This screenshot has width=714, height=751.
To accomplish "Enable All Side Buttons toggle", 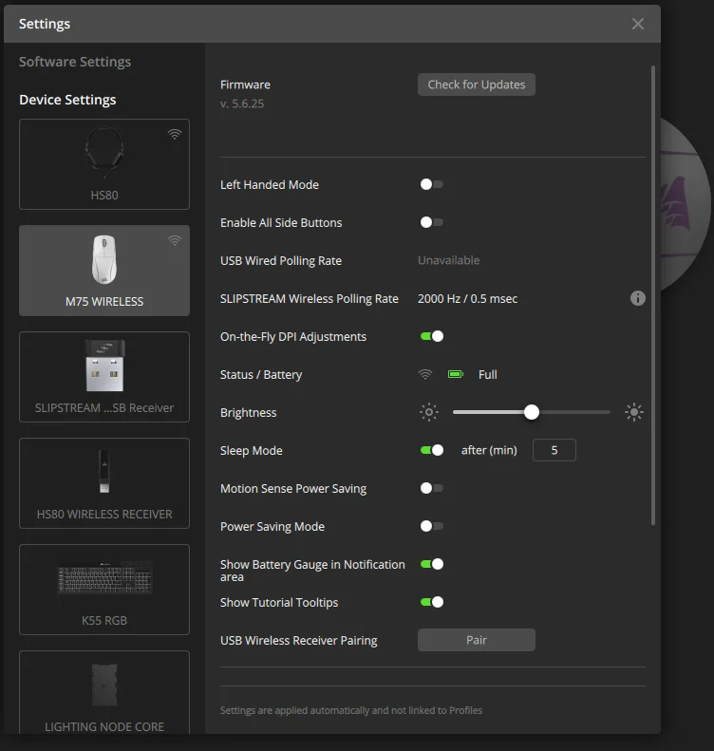I will 431,222.
